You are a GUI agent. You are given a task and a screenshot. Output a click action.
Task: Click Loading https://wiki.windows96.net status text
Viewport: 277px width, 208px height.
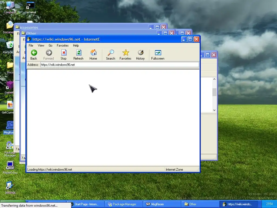(x=50, y=170)
